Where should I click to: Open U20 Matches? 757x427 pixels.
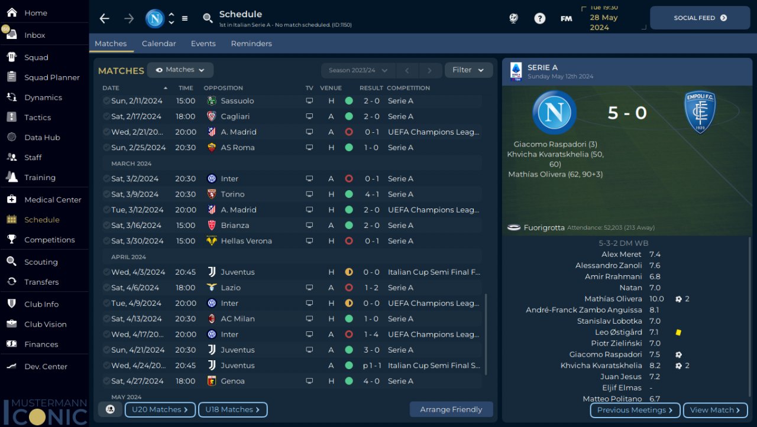coord(160,409)
